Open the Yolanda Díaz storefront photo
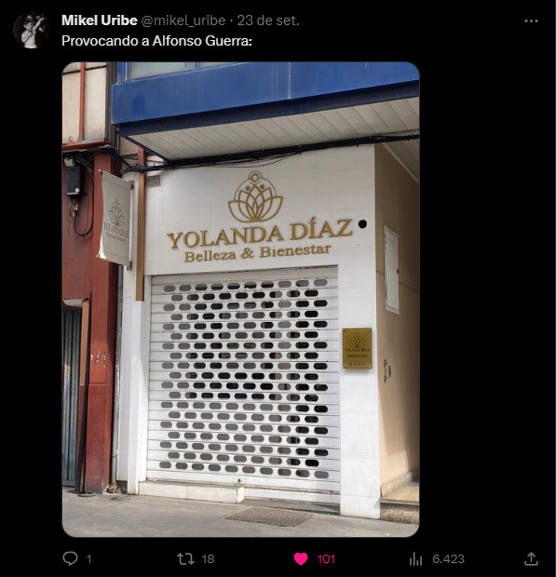556x577 pixels. point(241,299)
